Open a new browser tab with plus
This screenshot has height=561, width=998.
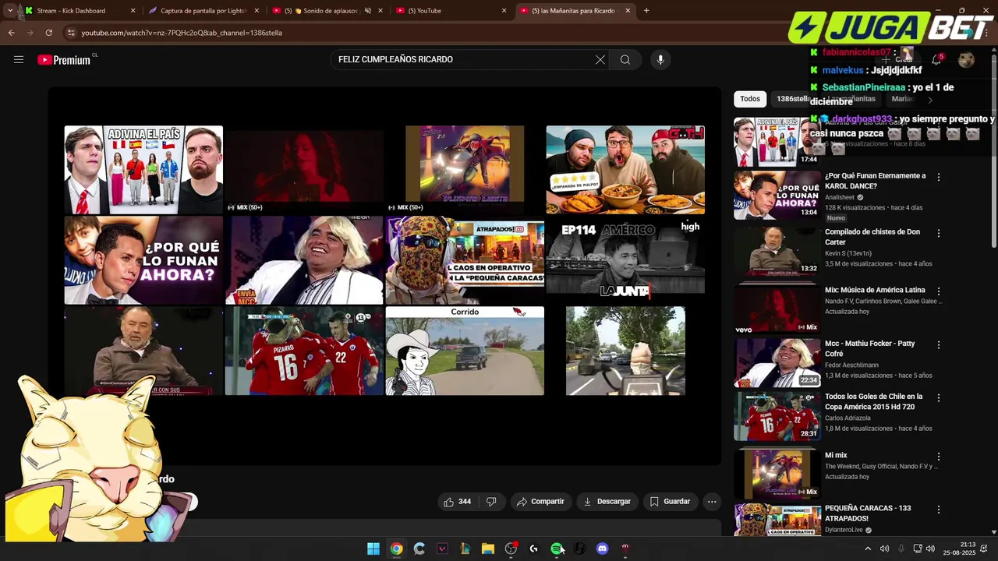tap(646, 11)
